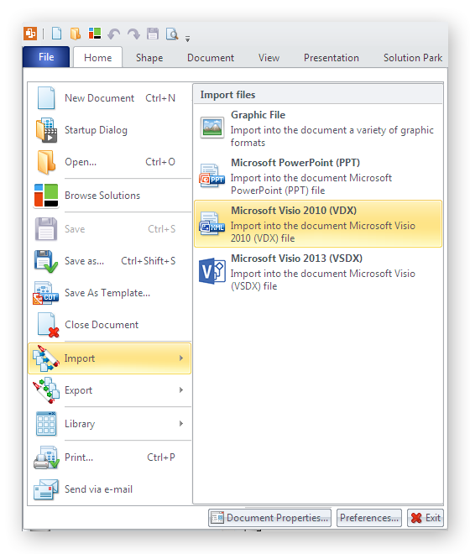Select Microsoft Visio 2010 (VDX) title
Viewport: 470px width, 554px height.
[294, 210]
